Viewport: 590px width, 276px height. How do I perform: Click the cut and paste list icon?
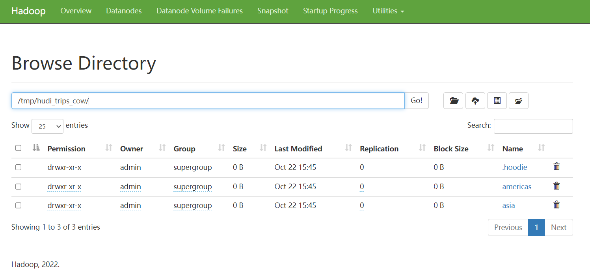pos(497,101)
